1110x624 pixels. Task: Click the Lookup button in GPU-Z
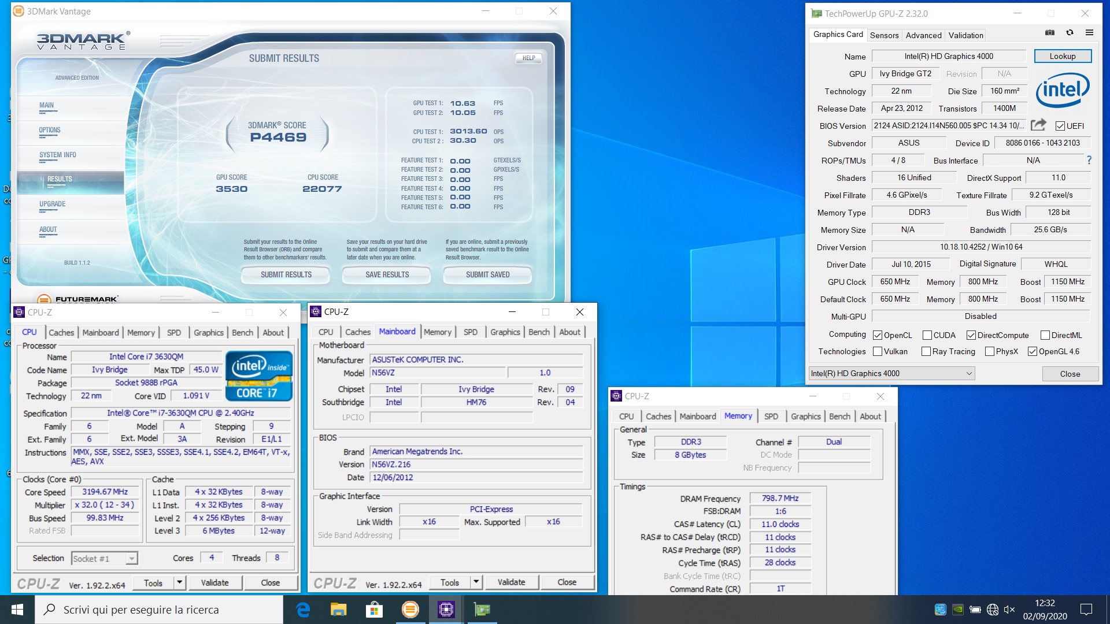click(x=1063, y=56)
